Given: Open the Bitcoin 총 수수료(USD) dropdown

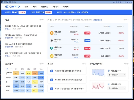Looking at the screenshot, I should coord(117,75).
